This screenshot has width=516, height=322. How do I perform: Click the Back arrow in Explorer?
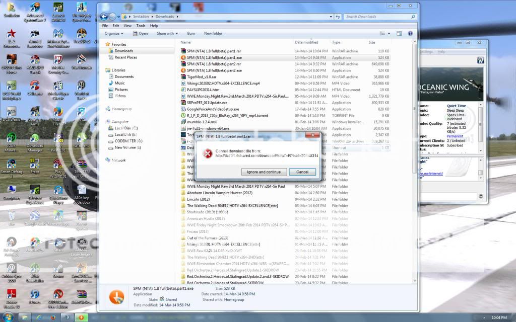coord(104,17)
